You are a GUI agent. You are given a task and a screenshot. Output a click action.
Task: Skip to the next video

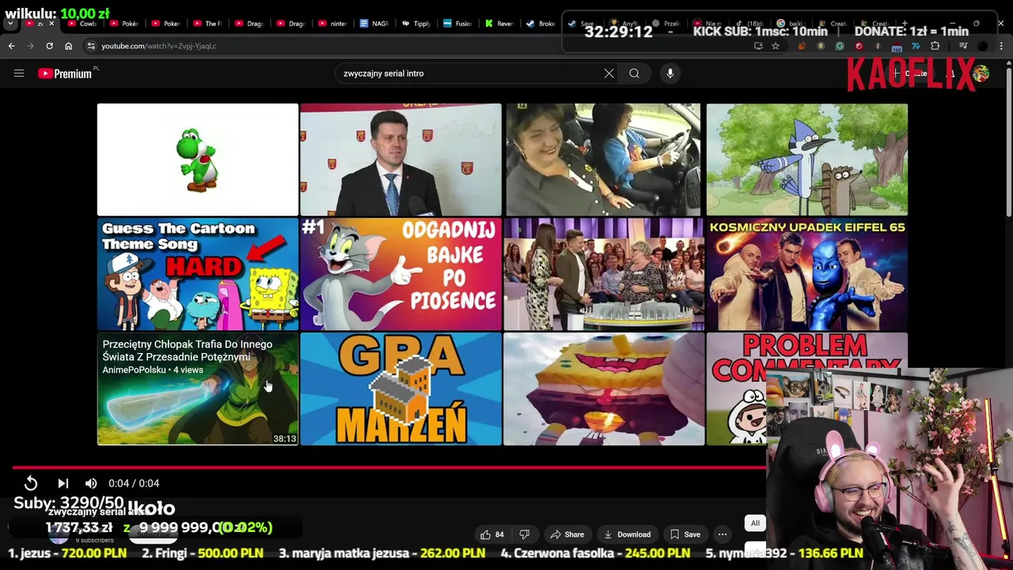(63, 483)
